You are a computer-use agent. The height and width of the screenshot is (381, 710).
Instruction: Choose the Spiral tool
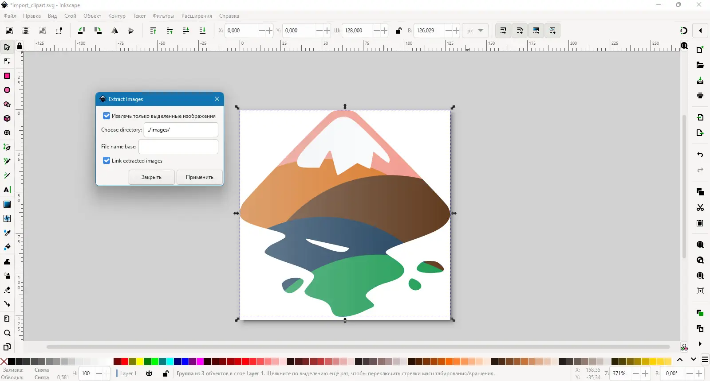(7, 133)
